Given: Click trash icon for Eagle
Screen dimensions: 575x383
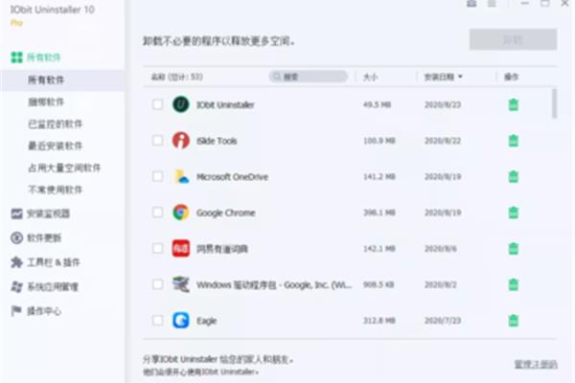Looking at the screenshot, I should tap(514, 321).
